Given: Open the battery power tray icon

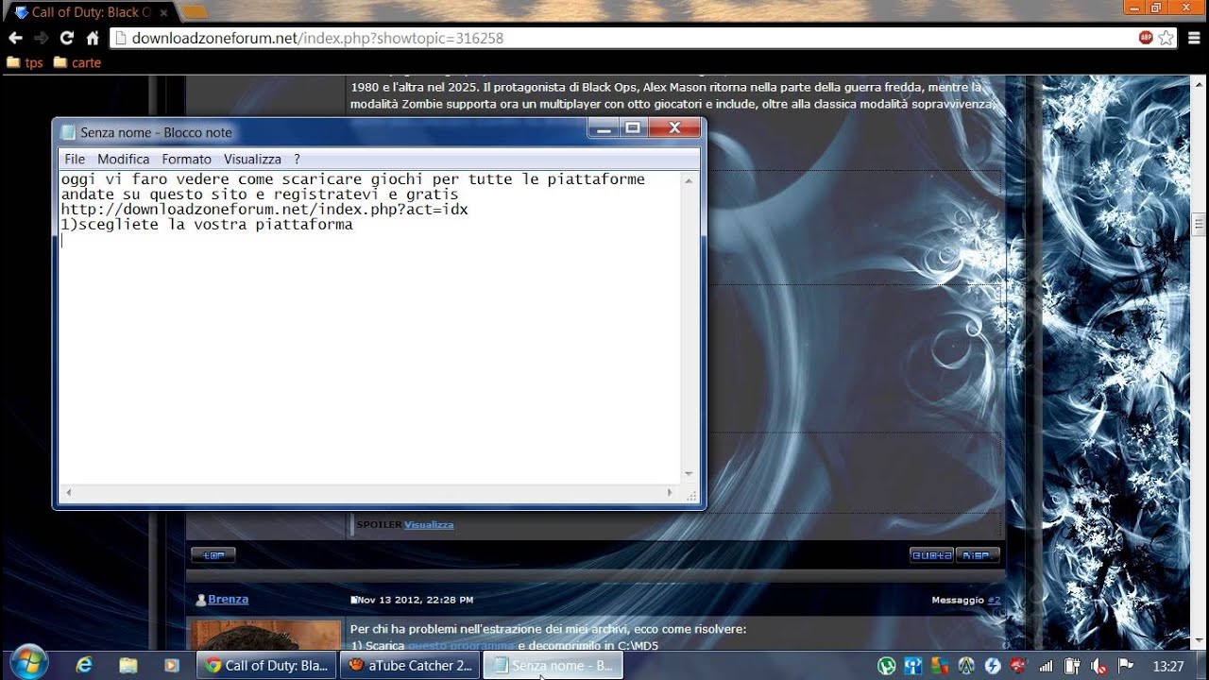Looking at the screenshot, I should (1071, 666).
